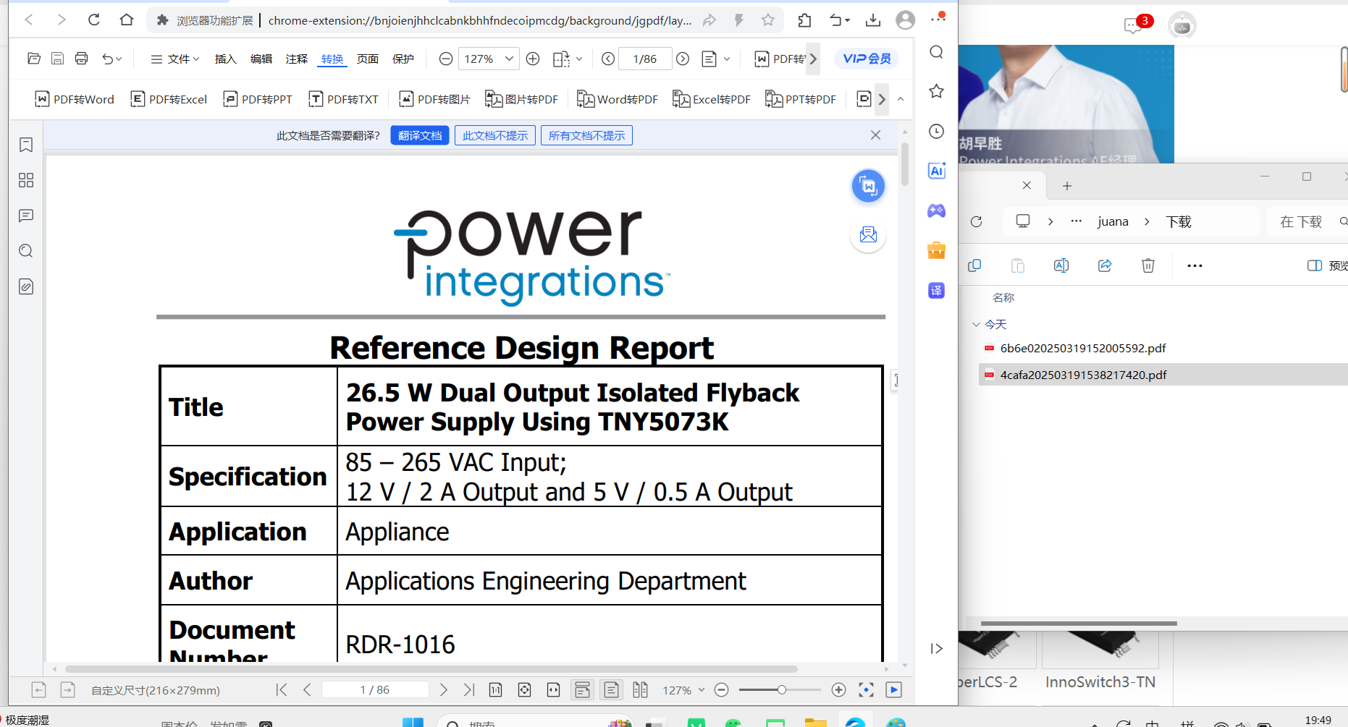Viewport: 1348px width, 727px height.
Task: Expand the right sidebar with the arrow icon
Action: click(937, 648)
